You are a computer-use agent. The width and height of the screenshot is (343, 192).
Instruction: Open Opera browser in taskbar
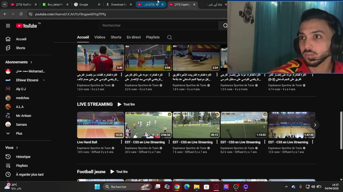point(216,187)
